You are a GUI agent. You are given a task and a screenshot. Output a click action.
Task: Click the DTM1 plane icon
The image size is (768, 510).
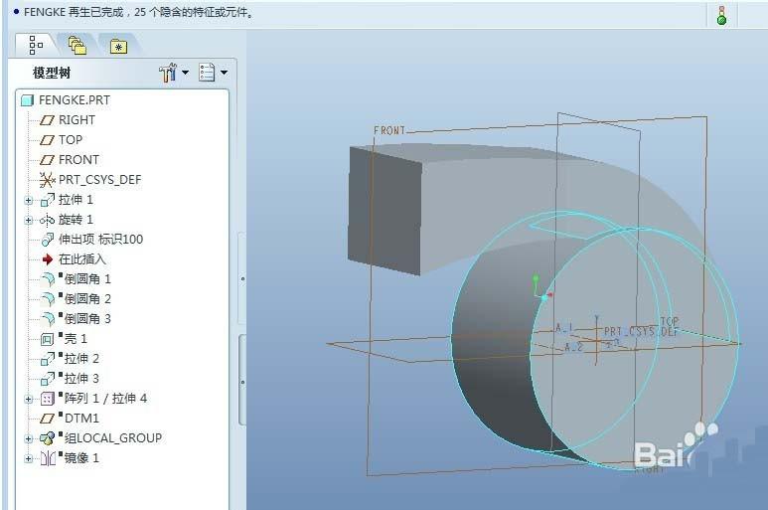click(x=47, y=419)
